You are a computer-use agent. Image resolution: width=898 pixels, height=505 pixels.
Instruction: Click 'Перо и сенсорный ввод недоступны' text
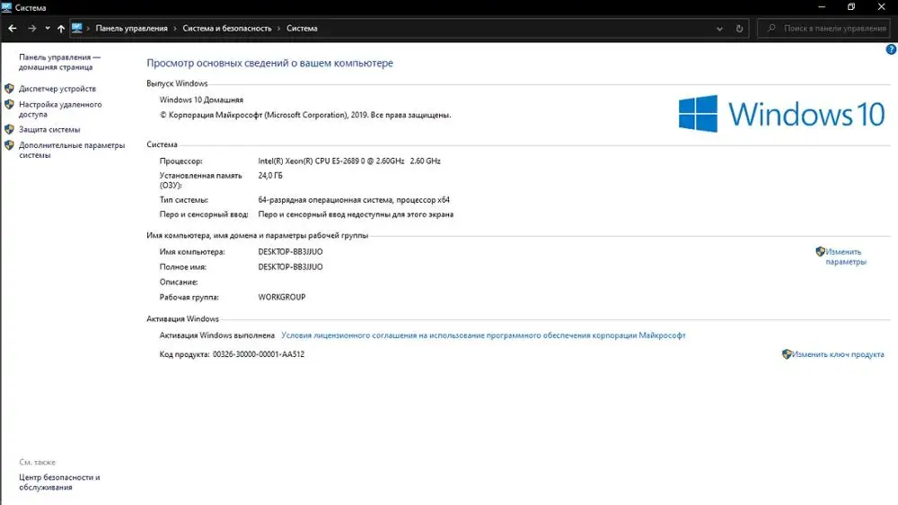click(356, 214)
